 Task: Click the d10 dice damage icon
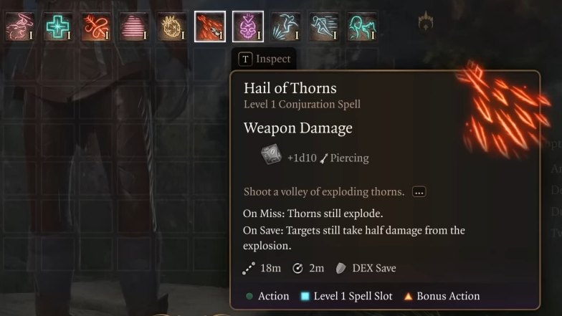(271, 154)
